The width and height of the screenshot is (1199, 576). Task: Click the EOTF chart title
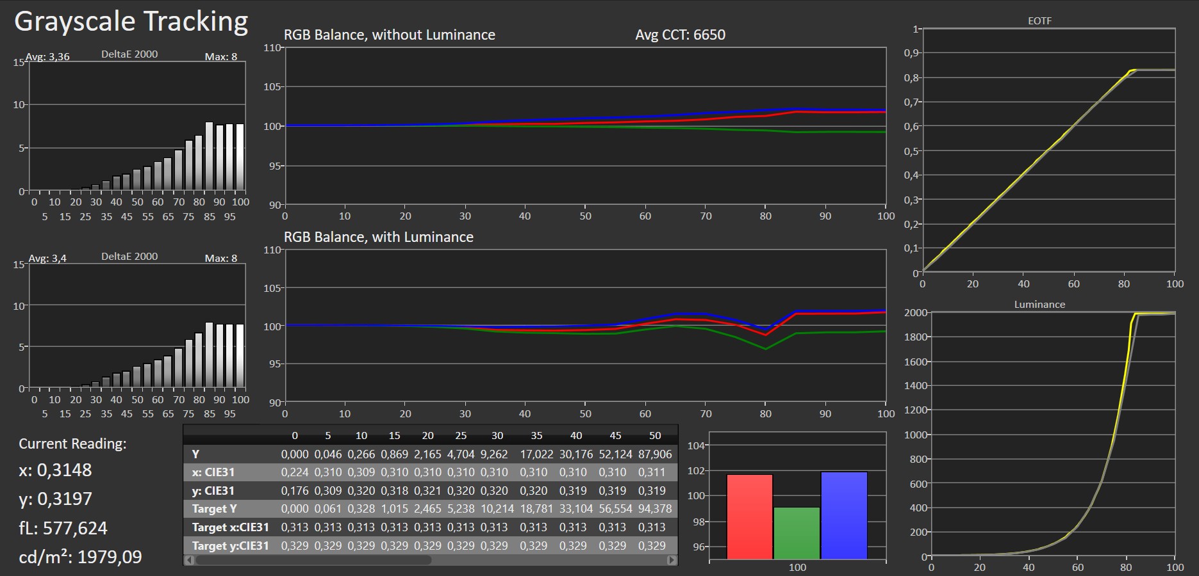(x=1039, y=20)
